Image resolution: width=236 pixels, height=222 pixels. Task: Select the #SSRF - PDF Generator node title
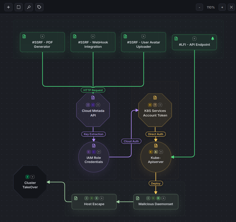point(42,44)
